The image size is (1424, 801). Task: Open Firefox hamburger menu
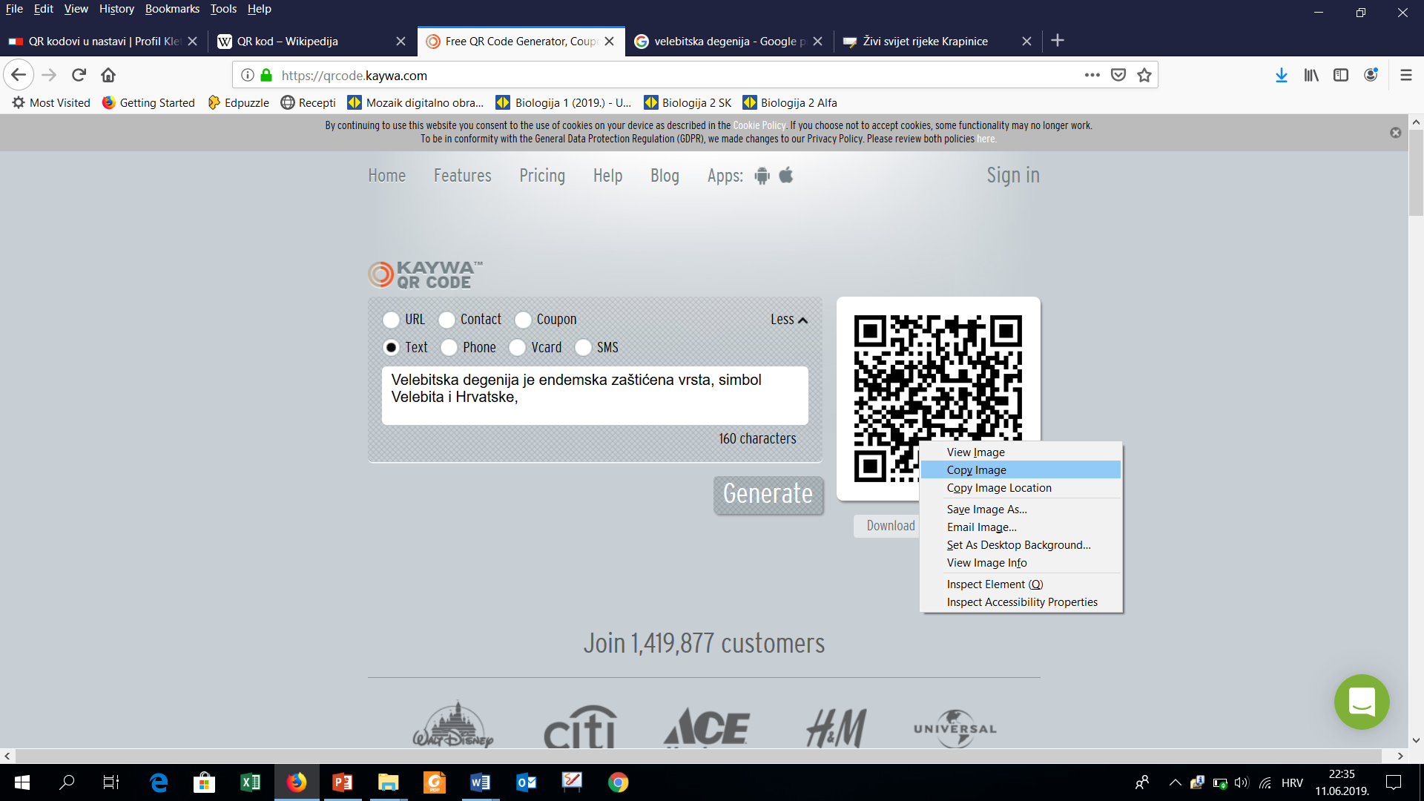1405,75
